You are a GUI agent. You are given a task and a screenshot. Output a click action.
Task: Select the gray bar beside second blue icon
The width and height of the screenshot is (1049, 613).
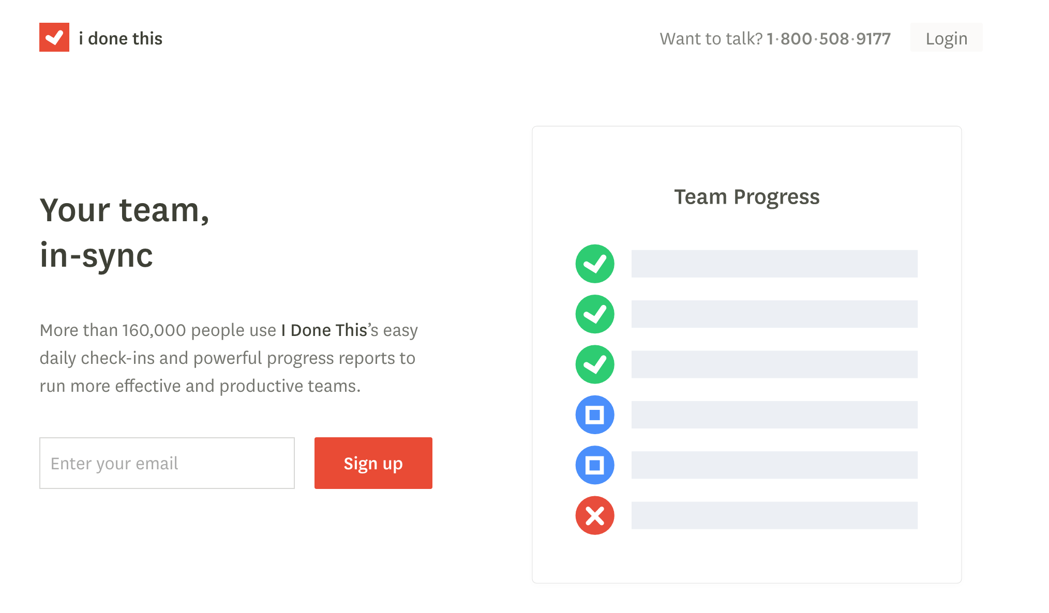click(x=774, y=465)
